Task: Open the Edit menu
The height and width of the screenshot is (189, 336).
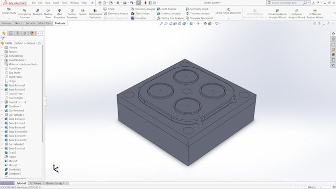Action: [41, 3]
